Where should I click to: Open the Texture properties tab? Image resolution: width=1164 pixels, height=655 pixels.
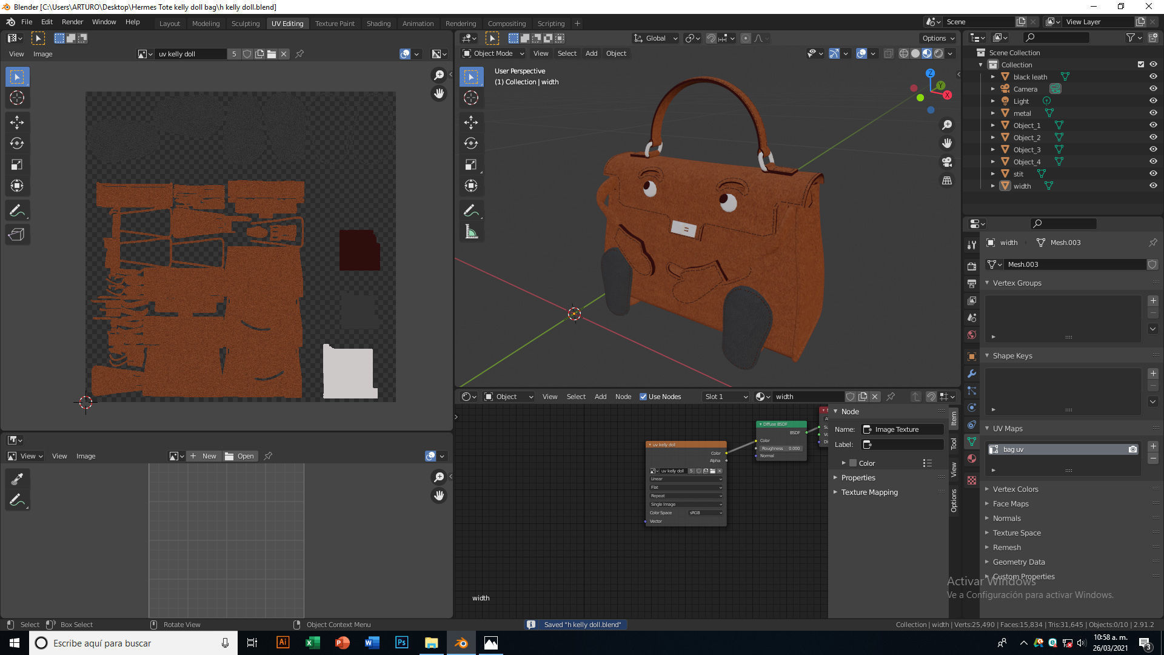click(972, 480)
